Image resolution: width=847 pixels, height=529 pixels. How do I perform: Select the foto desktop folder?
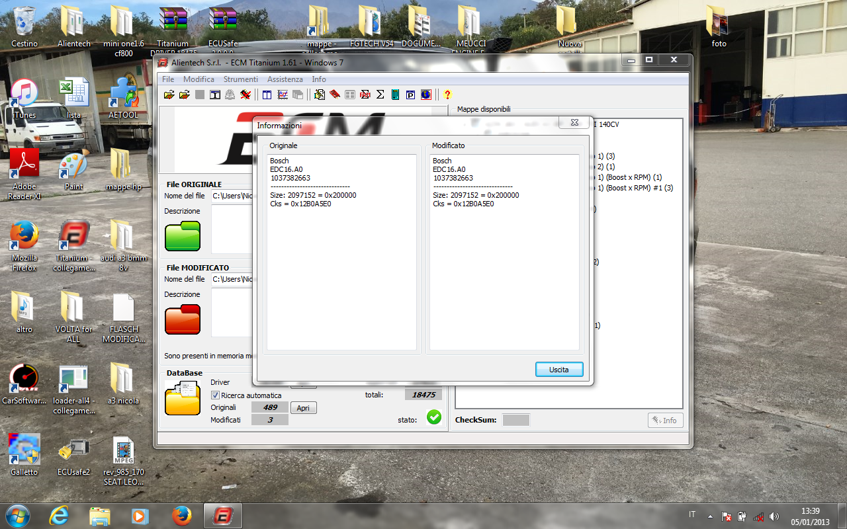pos(719,26)
